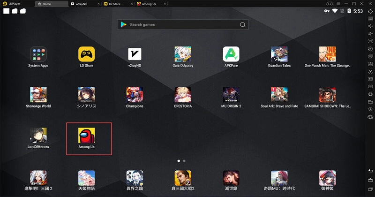375x197 pixels.
Task: Click the magnifier search button
Action: [x=242, y=25]
